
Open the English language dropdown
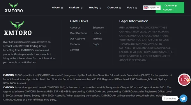tap(152, 8)
